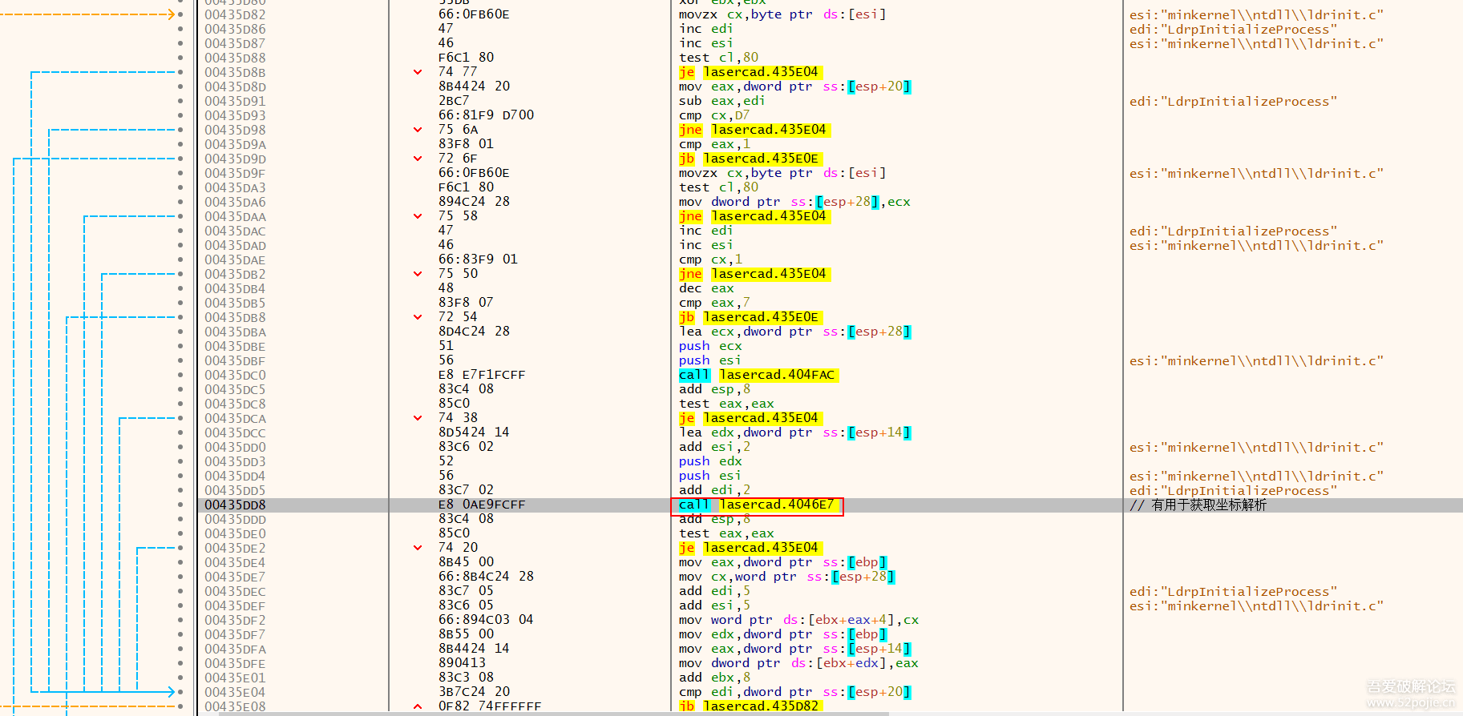
Task: Toggle breakpoint dot at address 00435E04
Action: tap(180, 692)
